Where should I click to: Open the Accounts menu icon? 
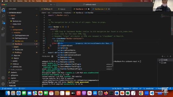click(3, 78)
